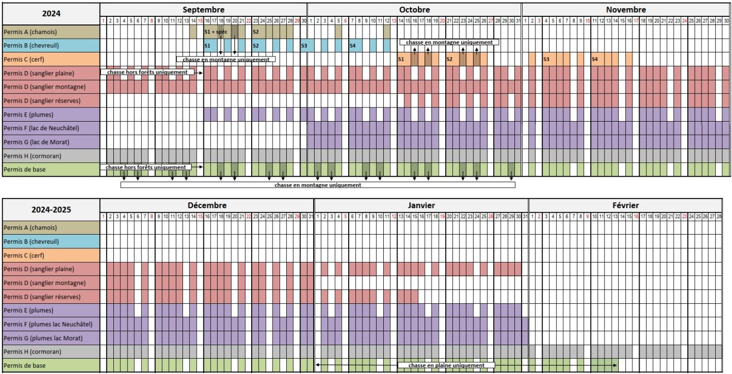Select the Octobre month header
Image resolution: width=732 pixels, height=374 pixels.
[x=414, y=9]
